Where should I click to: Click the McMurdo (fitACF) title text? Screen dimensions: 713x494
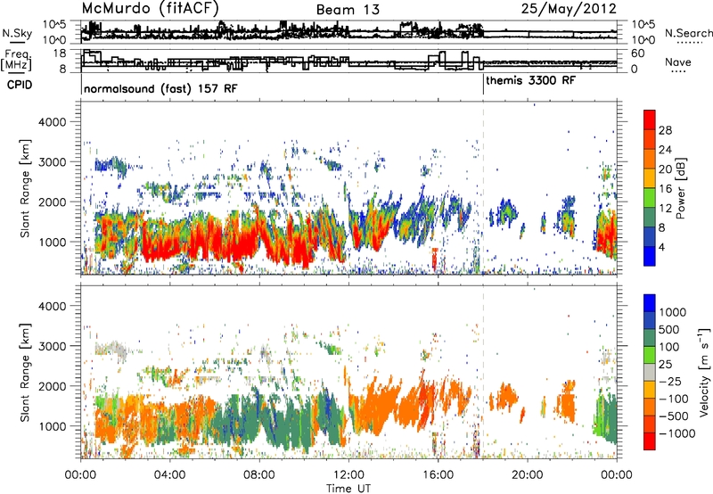pos(150,9)
